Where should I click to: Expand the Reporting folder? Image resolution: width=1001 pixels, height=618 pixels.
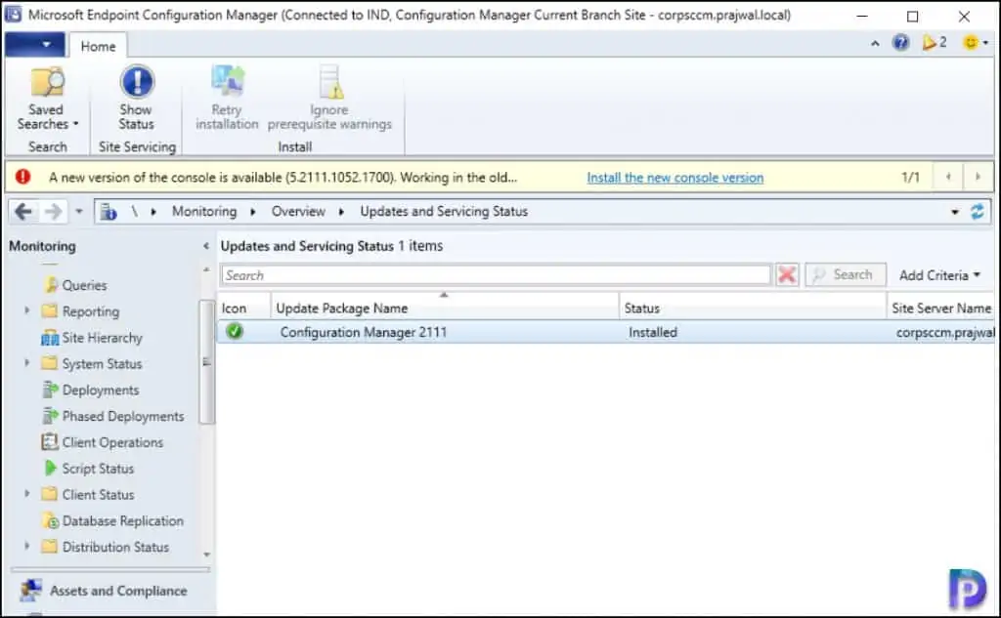[26, 310]
